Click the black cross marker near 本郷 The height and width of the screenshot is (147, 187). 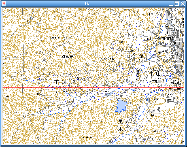point(93,75)
